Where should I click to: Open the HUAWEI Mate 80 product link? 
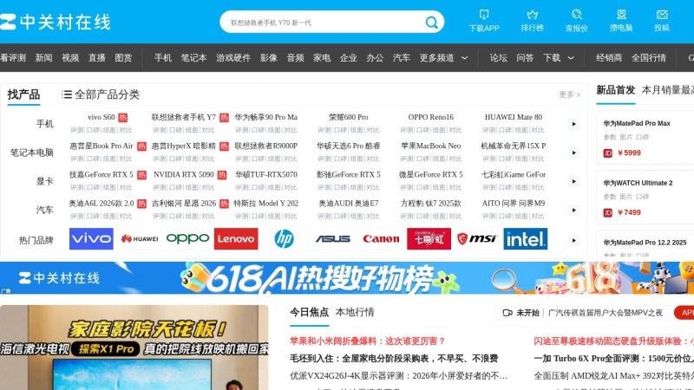point(513,117)
